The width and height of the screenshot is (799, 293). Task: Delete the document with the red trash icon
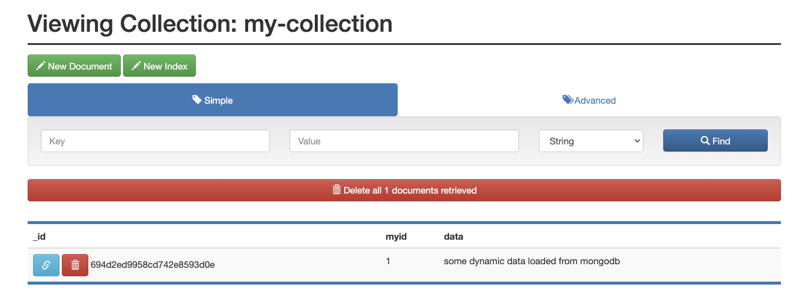(75, 265)
